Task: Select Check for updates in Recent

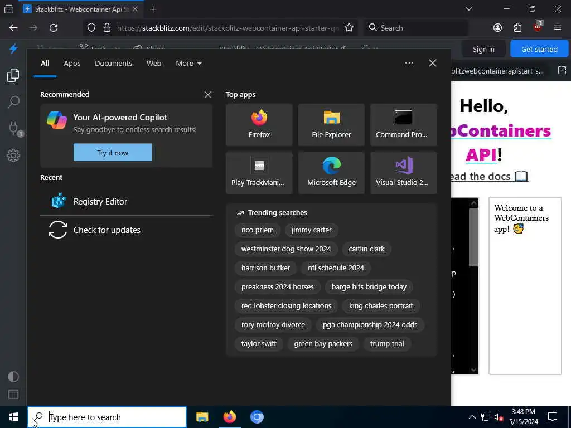Action: coord(127,230)
